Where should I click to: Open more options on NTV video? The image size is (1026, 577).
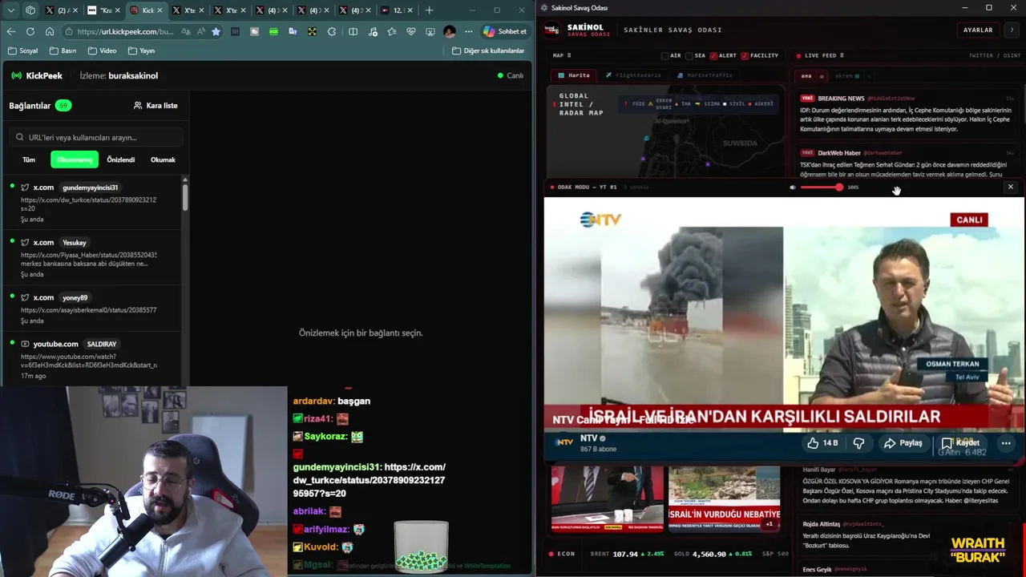pos(1006,442)
